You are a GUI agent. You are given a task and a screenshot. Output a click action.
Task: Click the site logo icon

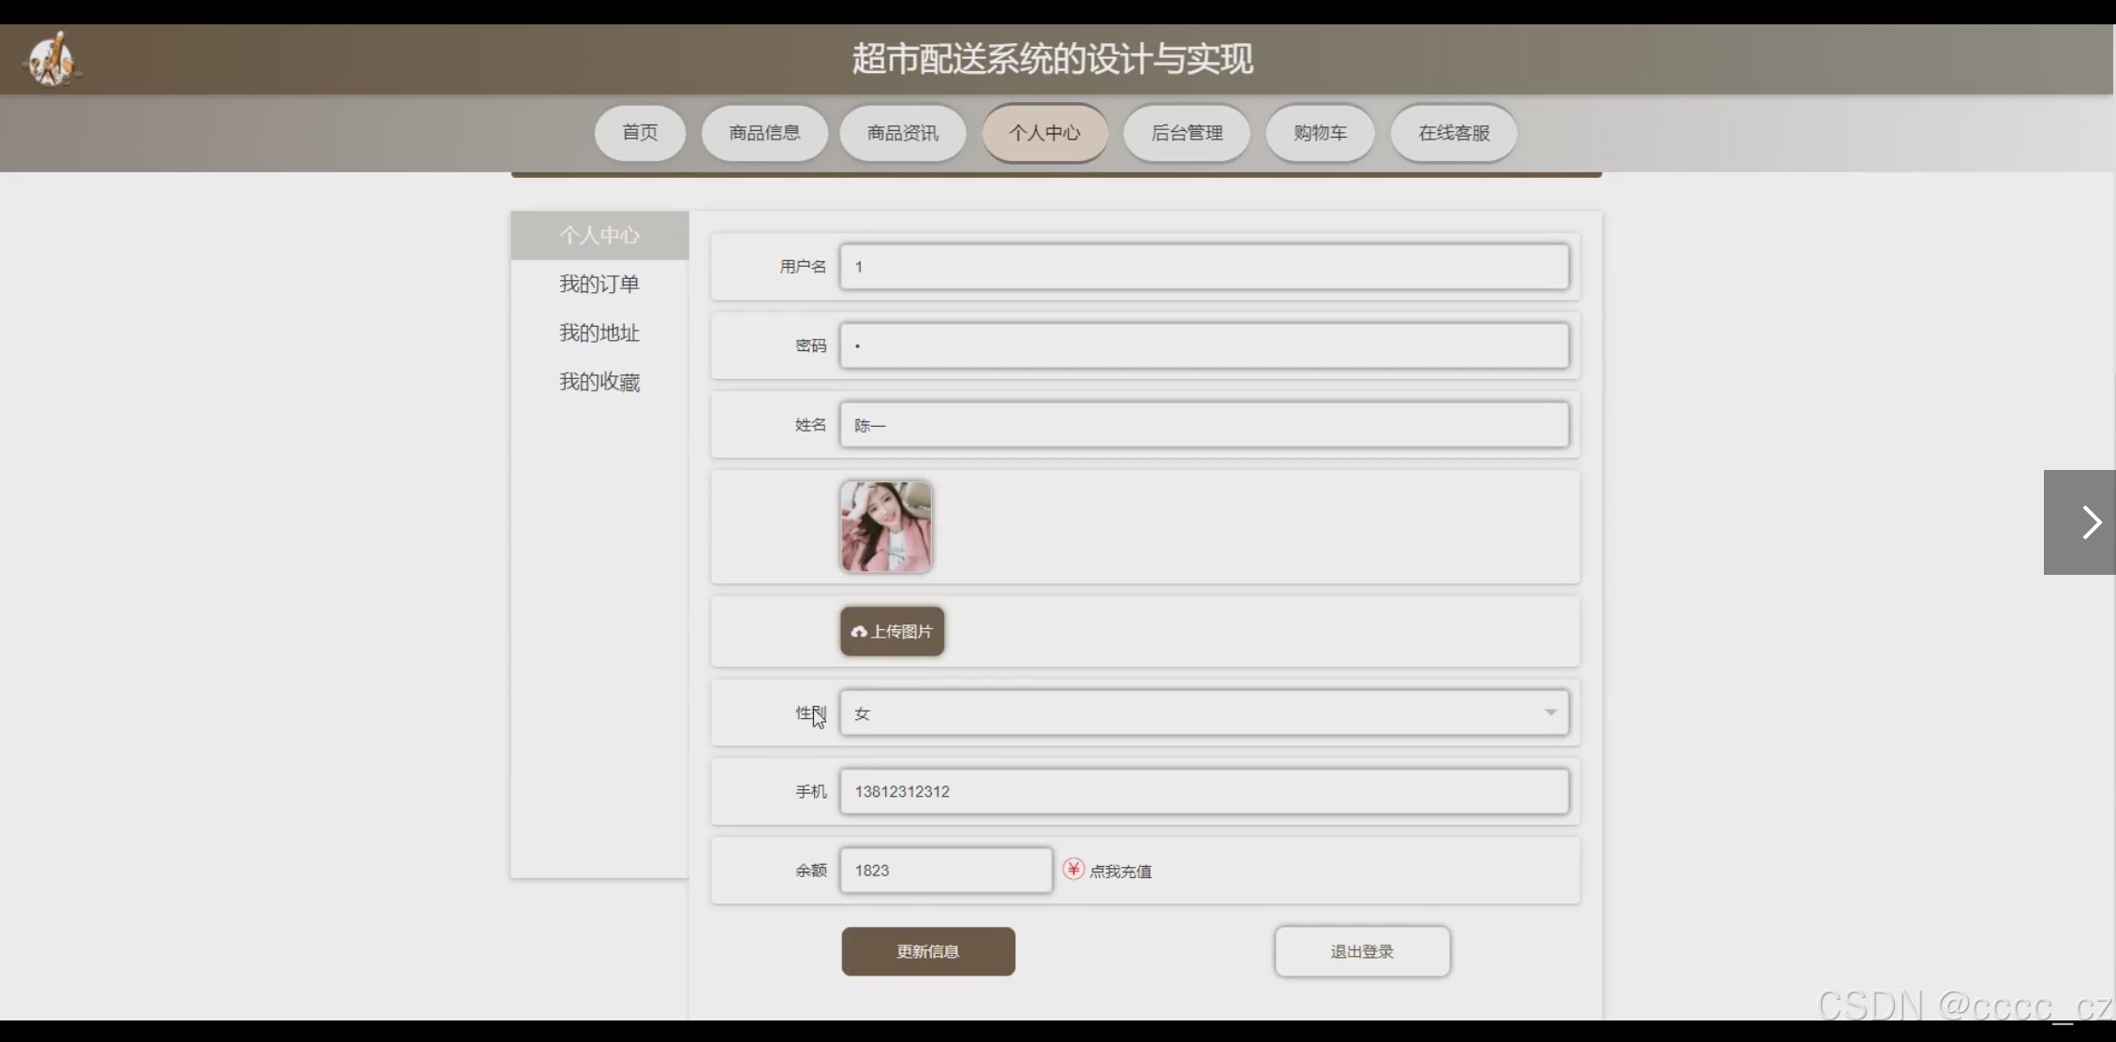click(51, 60)
